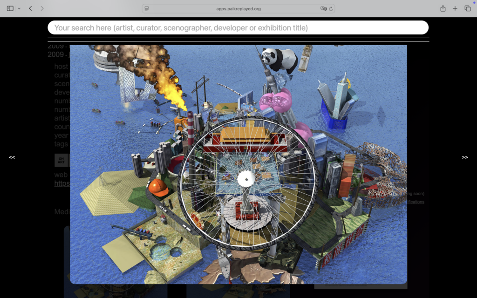Image resolution: width=477 pixels, height=298 pixels.
Task: Go back to the previous page
Action: [x=30, y=8]
